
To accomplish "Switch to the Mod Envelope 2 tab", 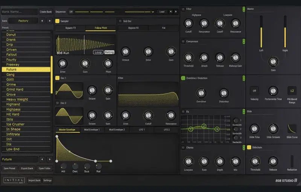I will [x=117, y=130].
